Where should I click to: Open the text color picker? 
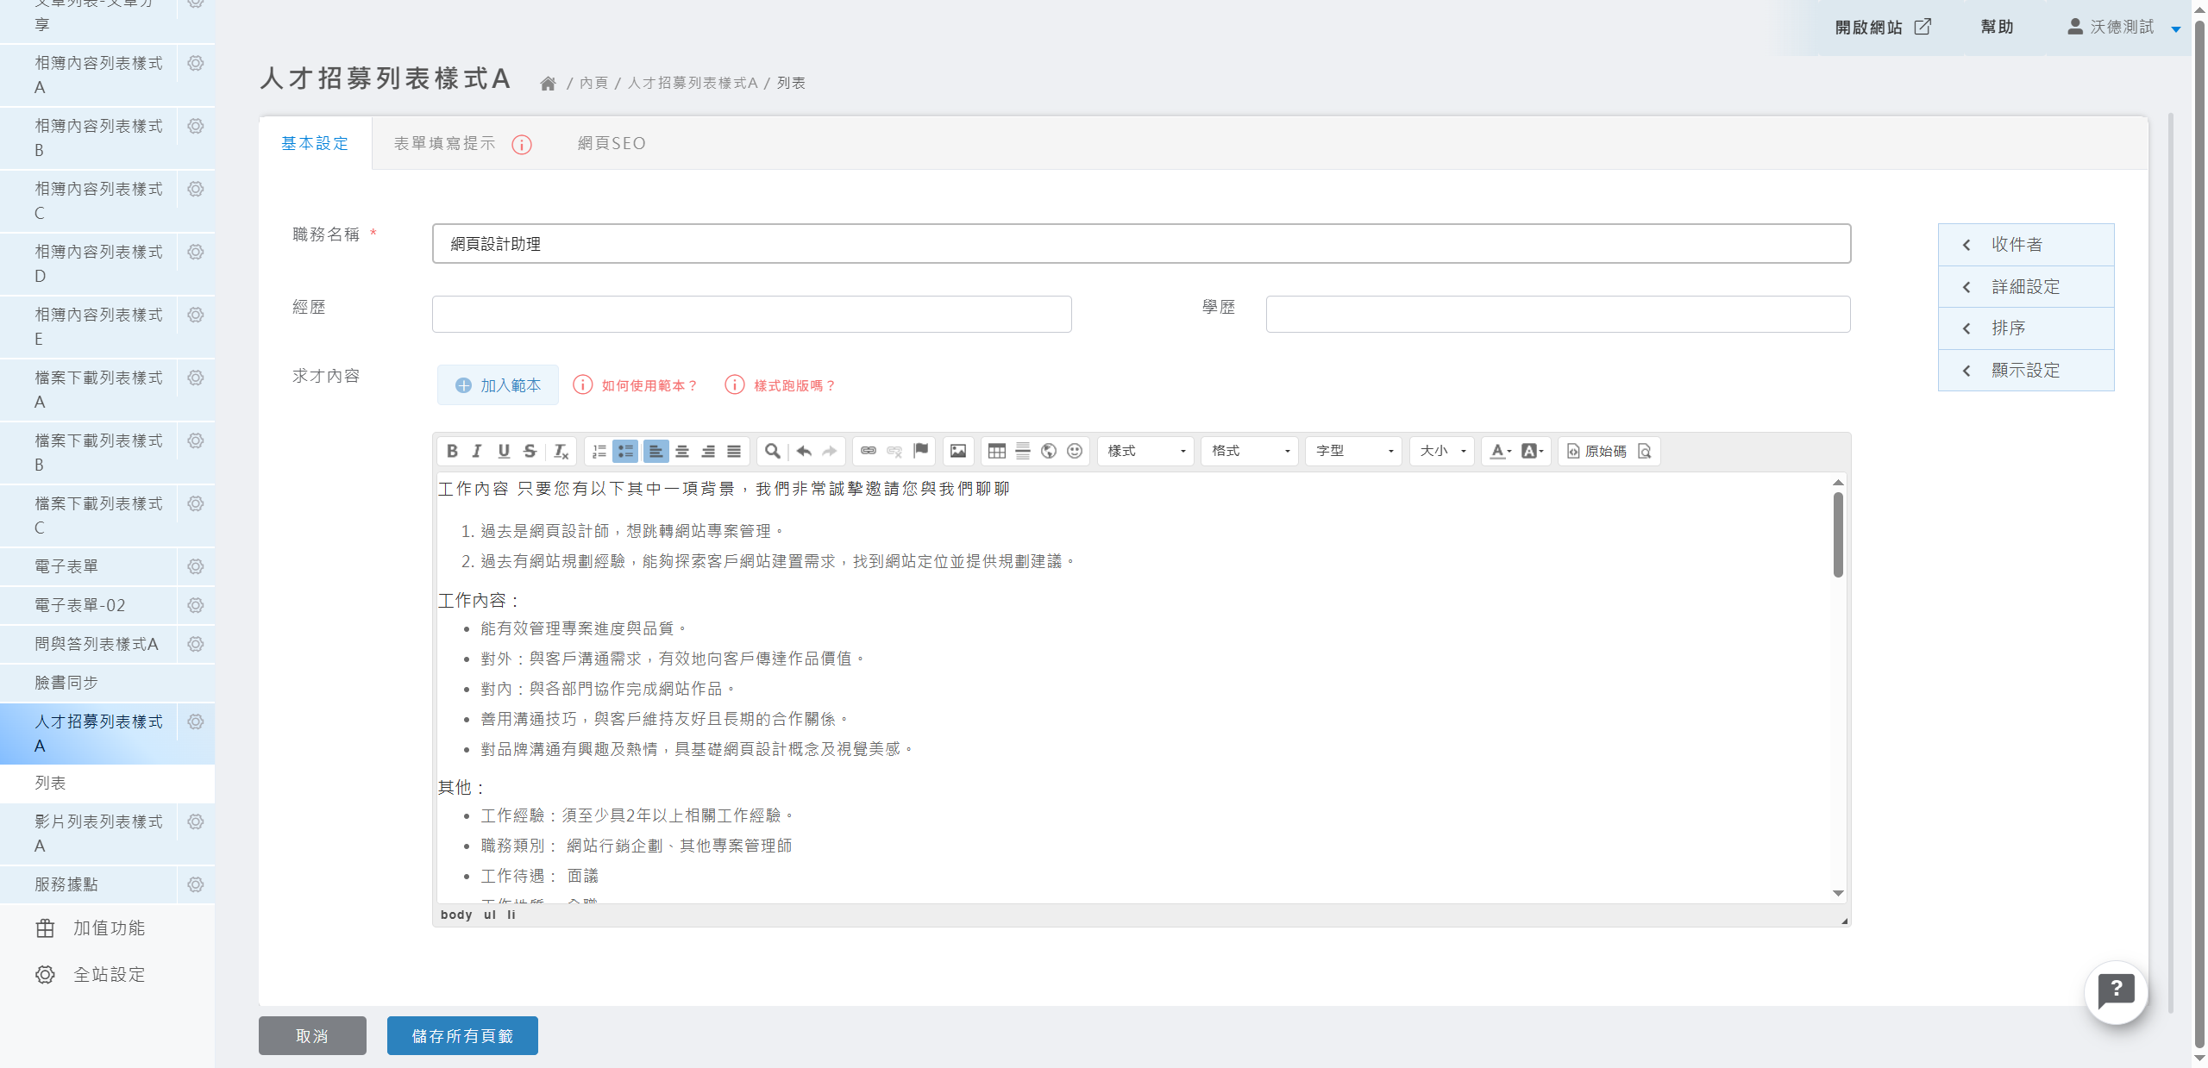point(1500,451)
